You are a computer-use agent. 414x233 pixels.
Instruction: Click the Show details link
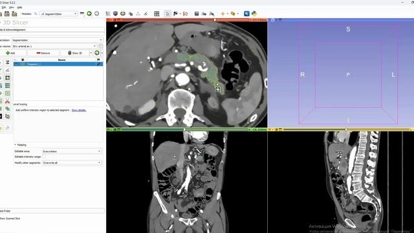(x=79, y=110)
